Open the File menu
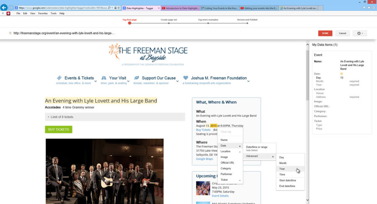Image resolution: width=377 pixels, height=204 pixels. [x=18, y=13]
